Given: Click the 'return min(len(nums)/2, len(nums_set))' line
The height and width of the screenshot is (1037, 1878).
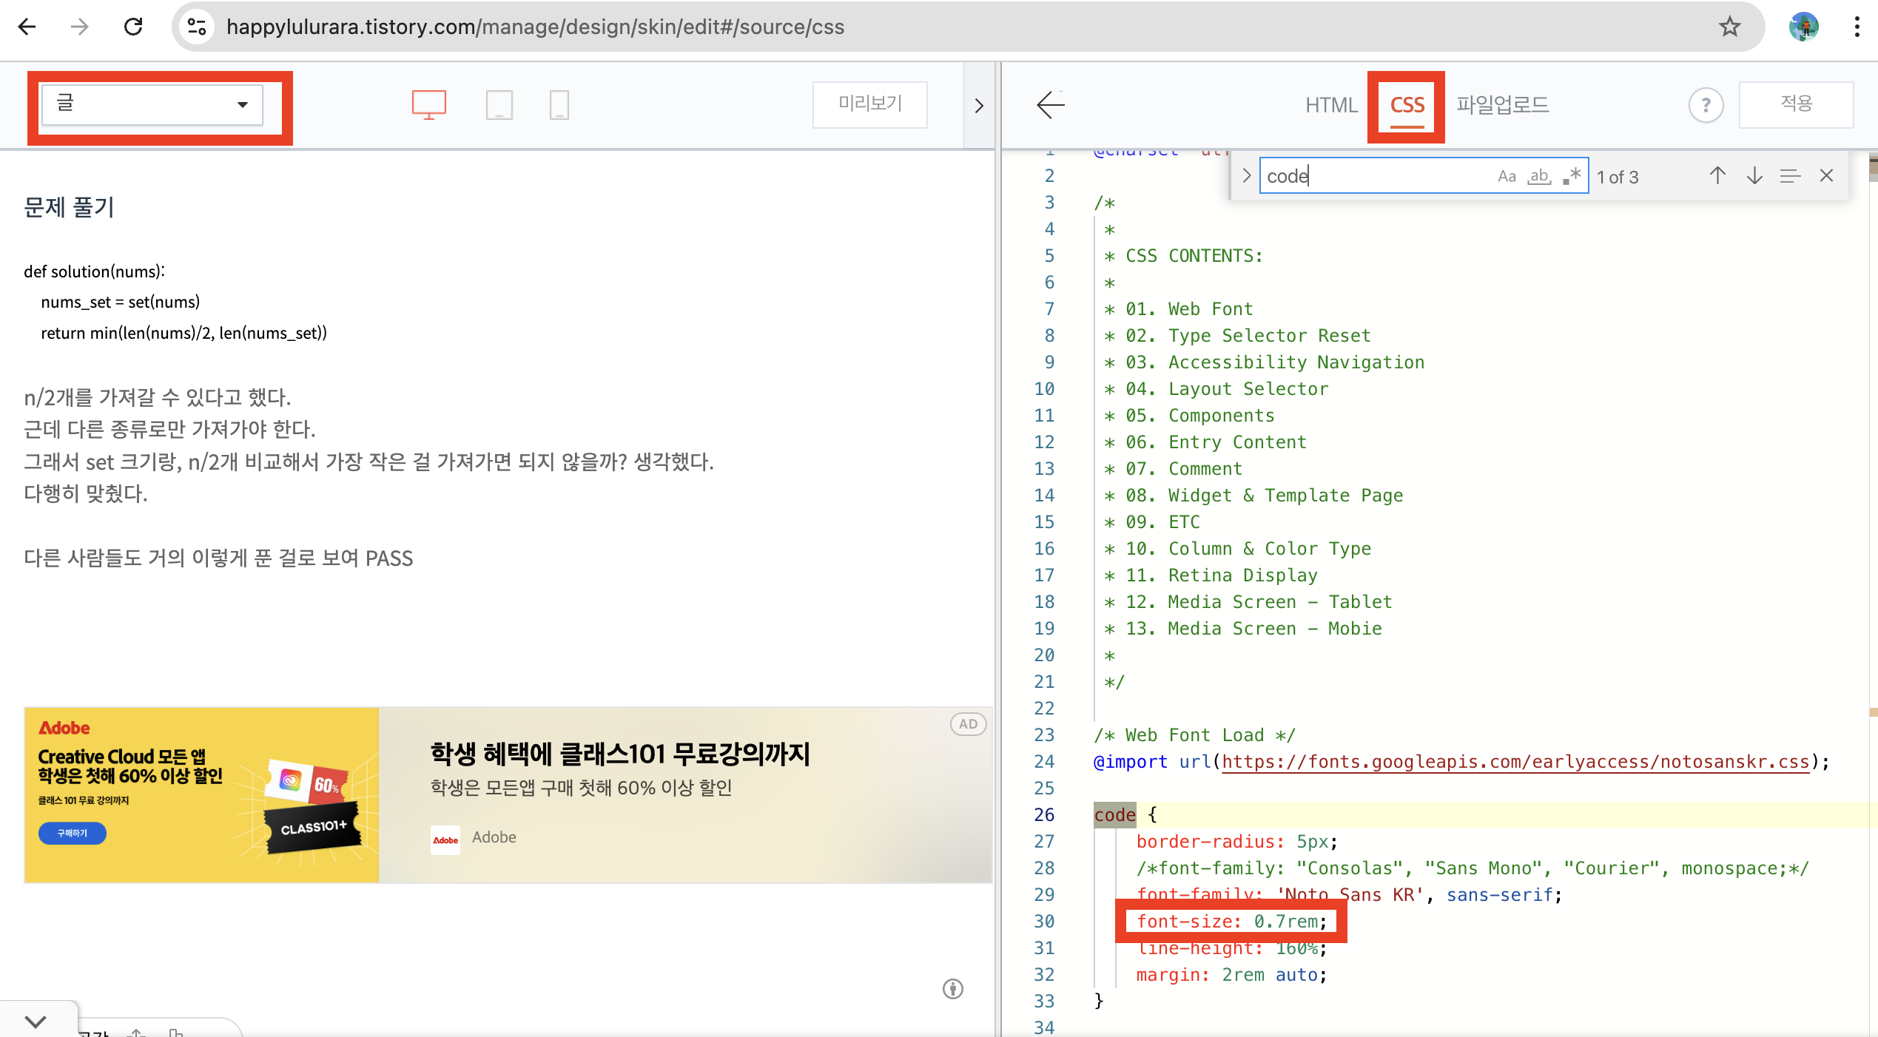Looking at the screenshot, I should point(184,333).
